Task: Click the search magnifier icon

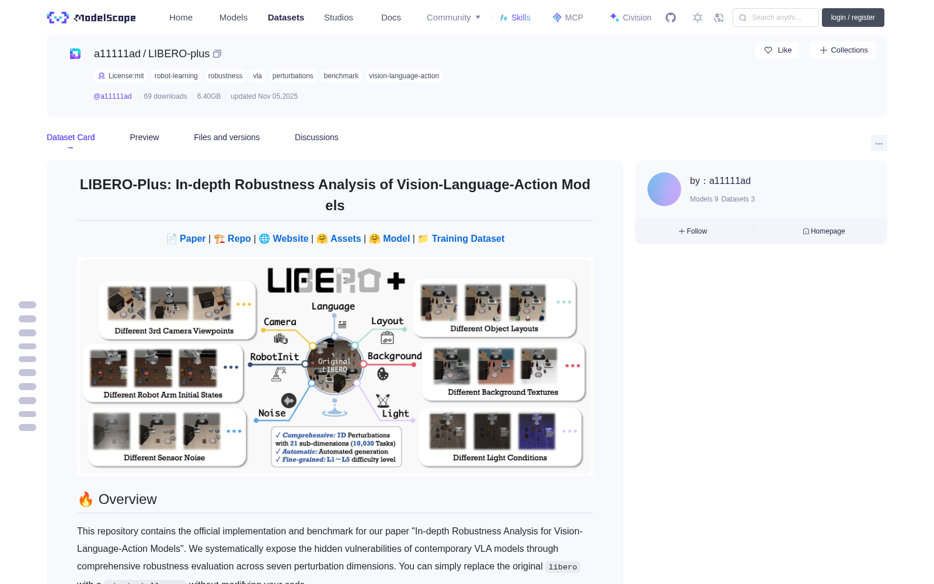Action: pyautogui.click(x=743, y=18)
